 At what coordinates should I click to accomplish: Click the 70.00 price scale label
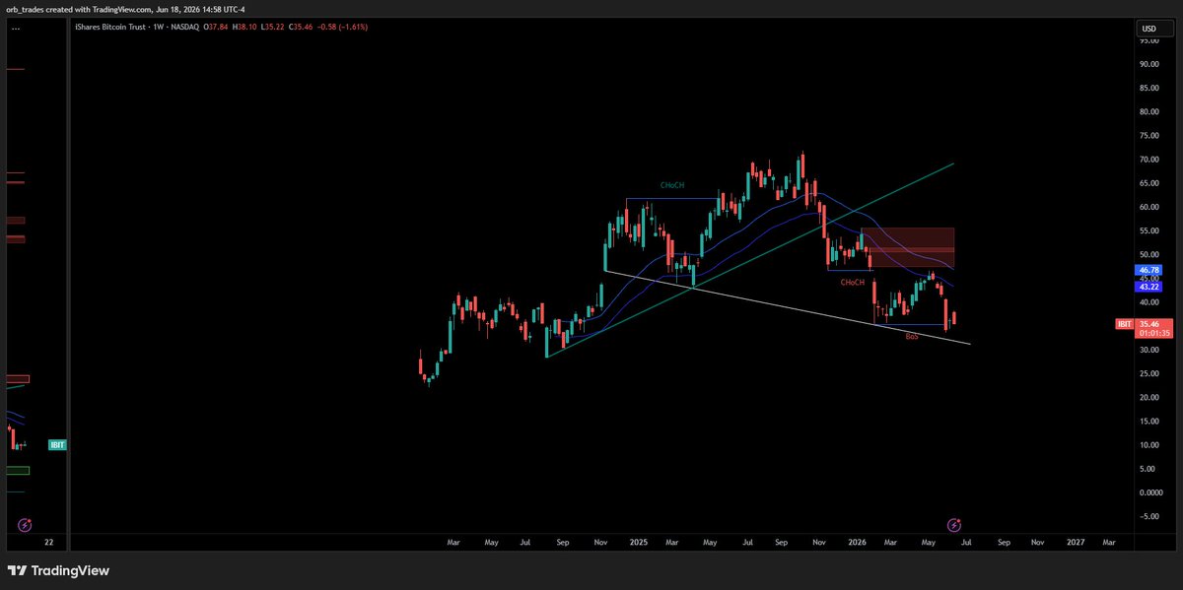[1148, 160]
